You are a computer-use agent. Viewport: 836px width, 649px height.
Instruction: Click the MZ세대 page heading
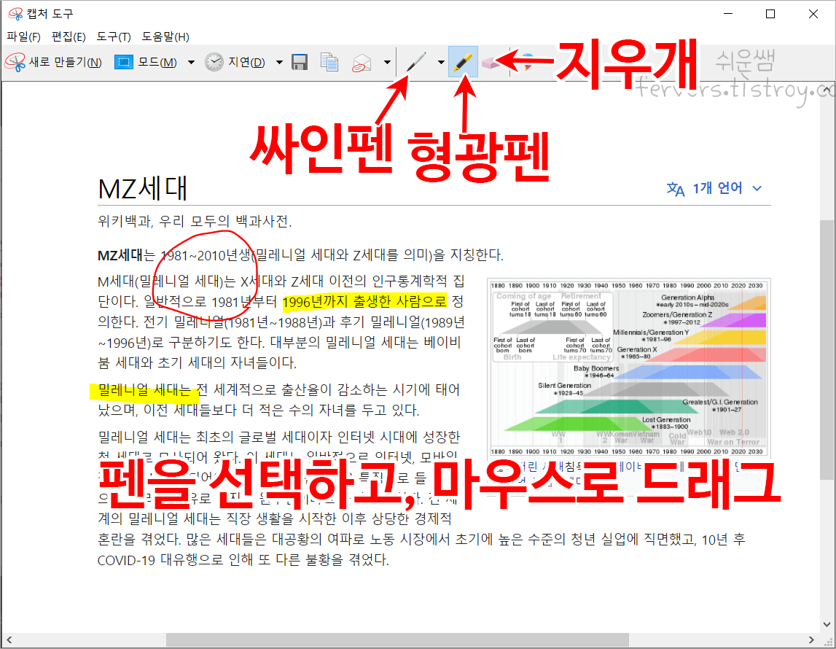click(143, 189)
